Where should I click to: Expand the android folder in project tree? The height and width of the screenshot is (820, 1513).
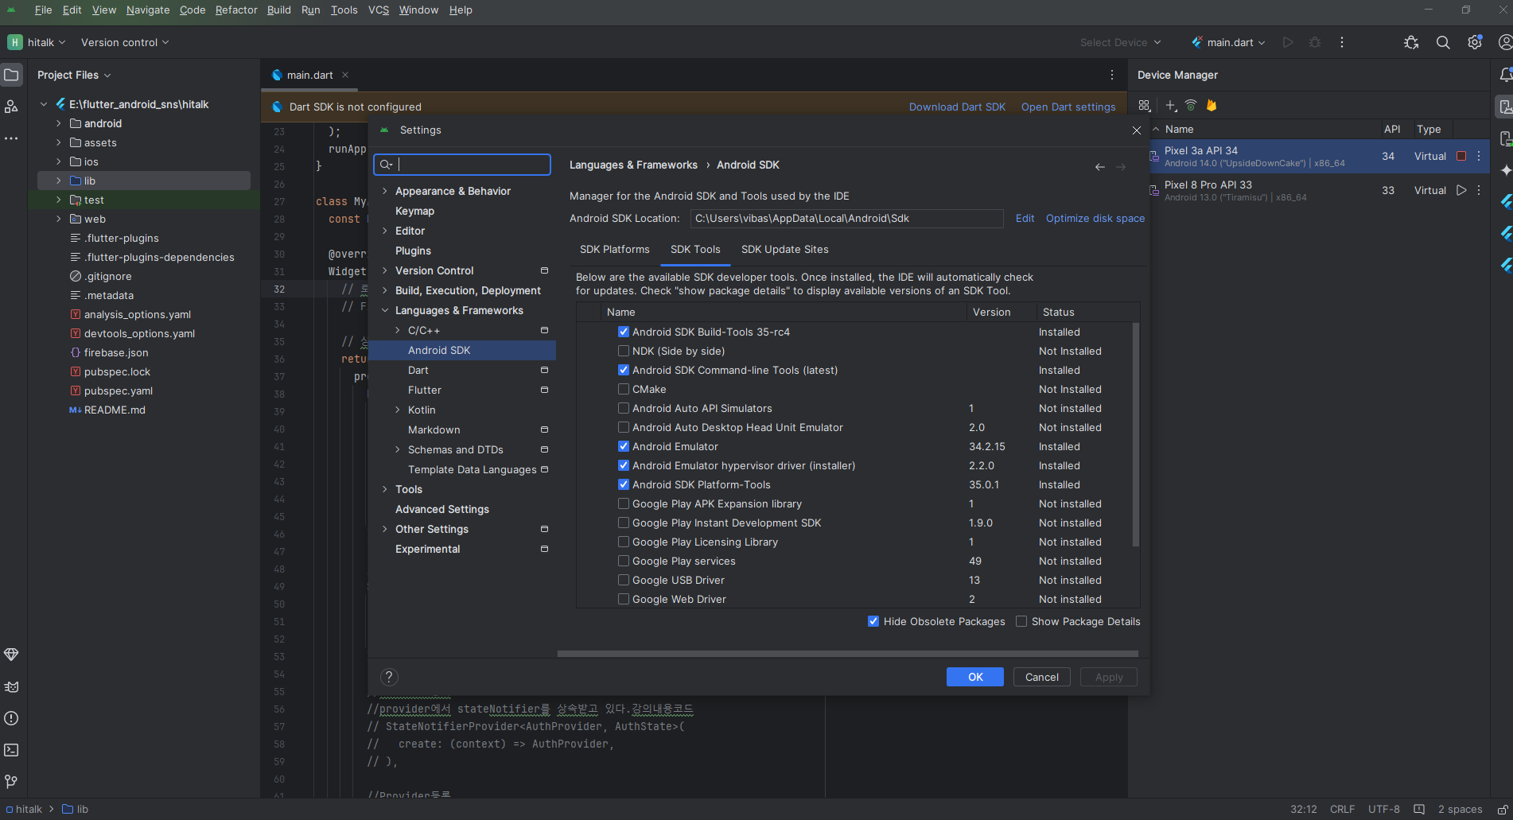click(x=59, y=123)
